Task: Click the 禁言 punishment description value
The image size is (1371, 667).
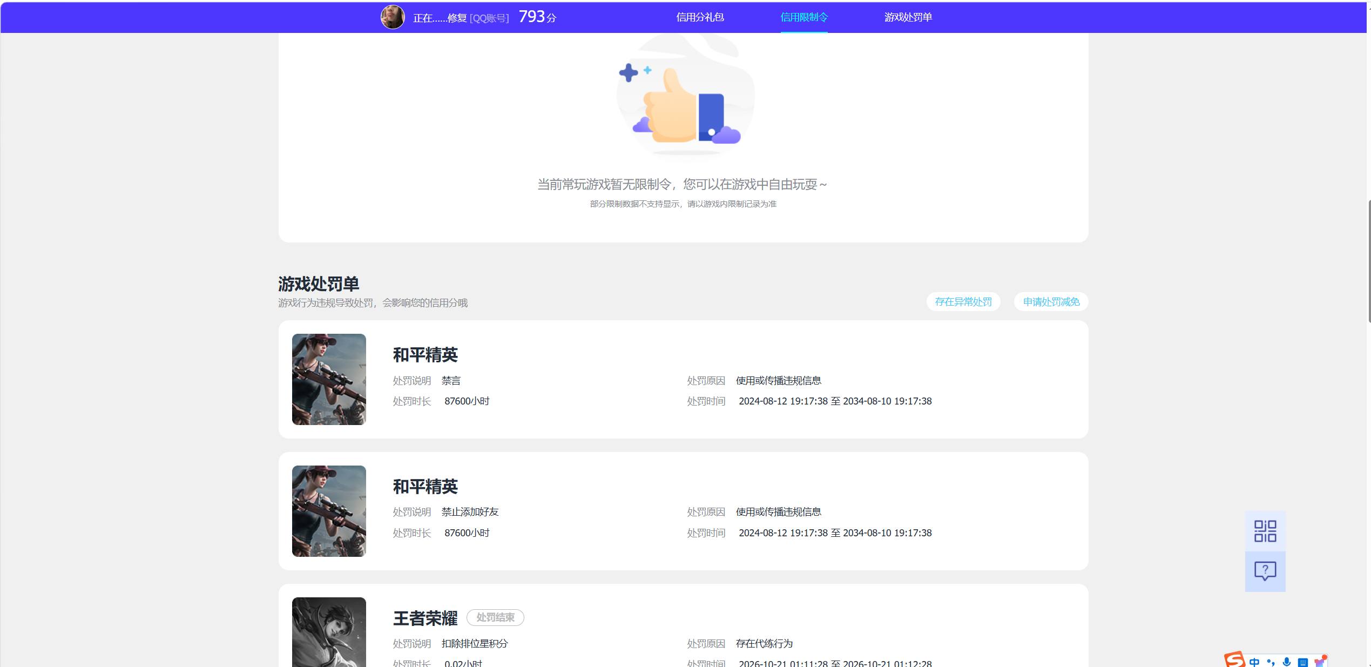Action: click(451, 381)
